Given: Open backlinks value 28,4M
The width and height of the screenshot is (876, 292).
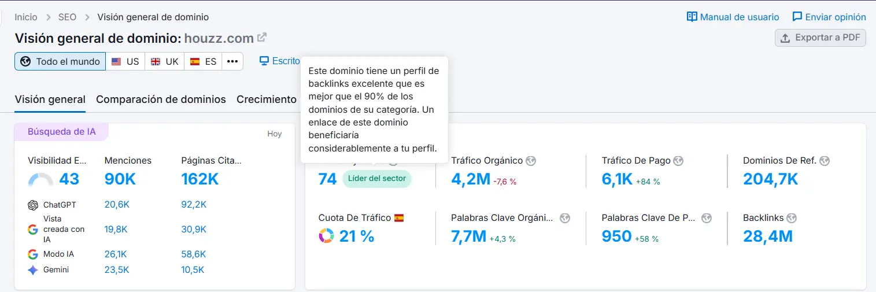Looking at the screenshot, I should click(x=768, y=236).
